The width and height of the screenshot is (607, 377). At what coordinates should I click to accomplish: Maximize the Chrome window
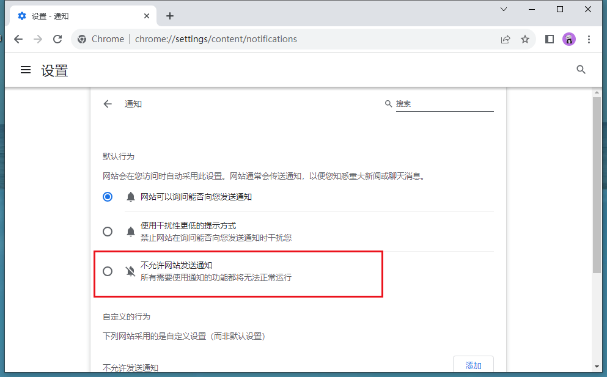[x=560, y=9]
